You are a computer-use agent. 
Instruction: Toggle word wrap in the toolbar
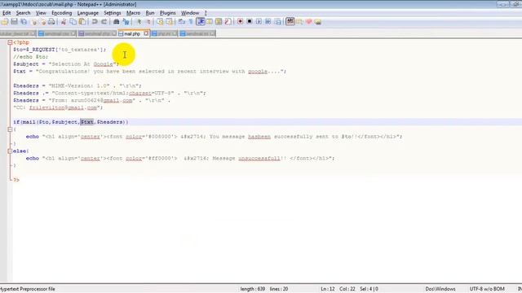tap(181, 22)
